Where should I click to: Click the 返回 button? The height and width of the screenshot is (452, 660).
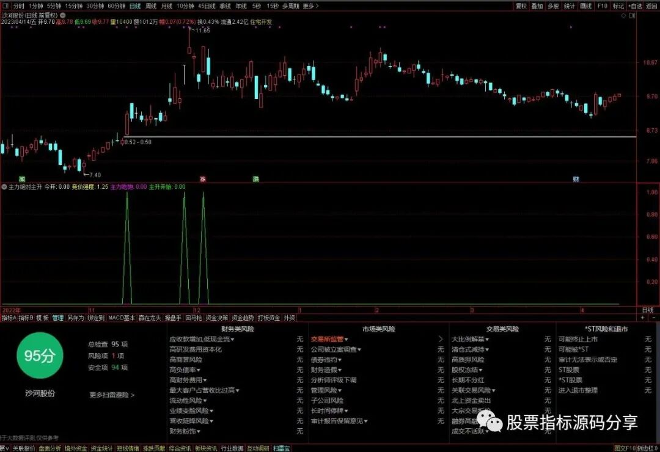(x=651, y=6)
